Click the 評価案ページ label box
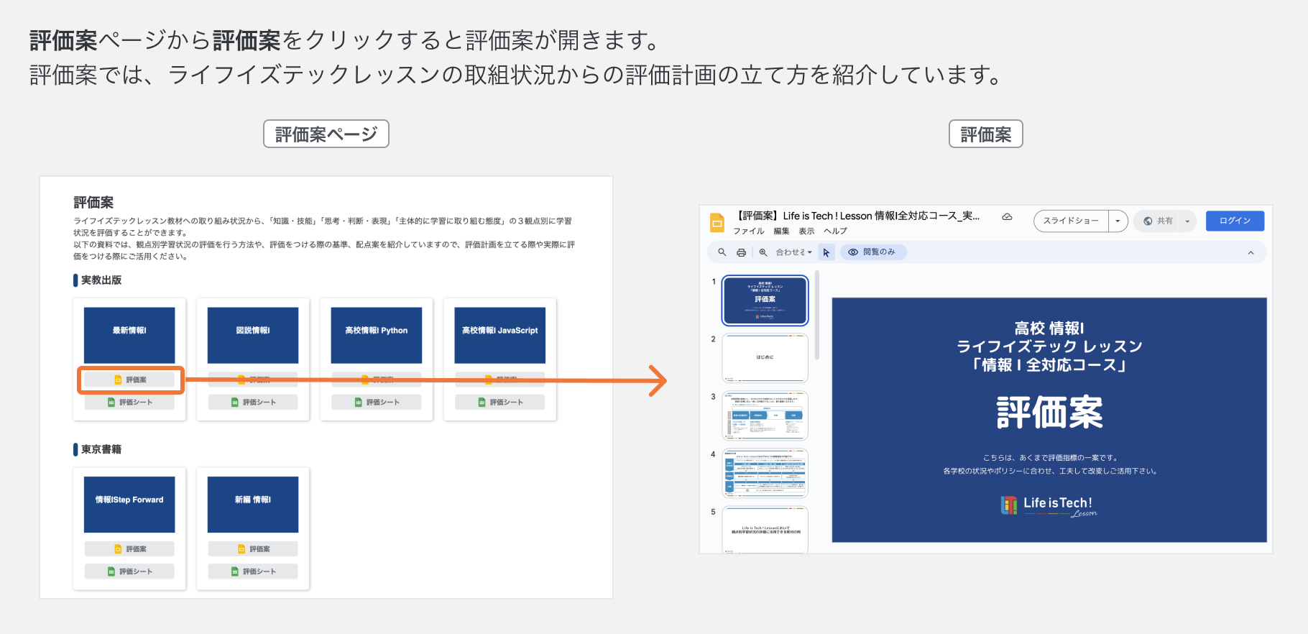Viewport: 1308px width, 634px height. click(326, 134)
